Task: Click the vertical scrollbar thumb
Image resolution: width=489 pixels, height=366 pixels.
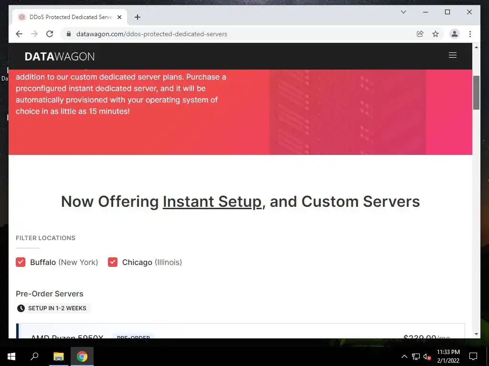Action: coord(476,92)
